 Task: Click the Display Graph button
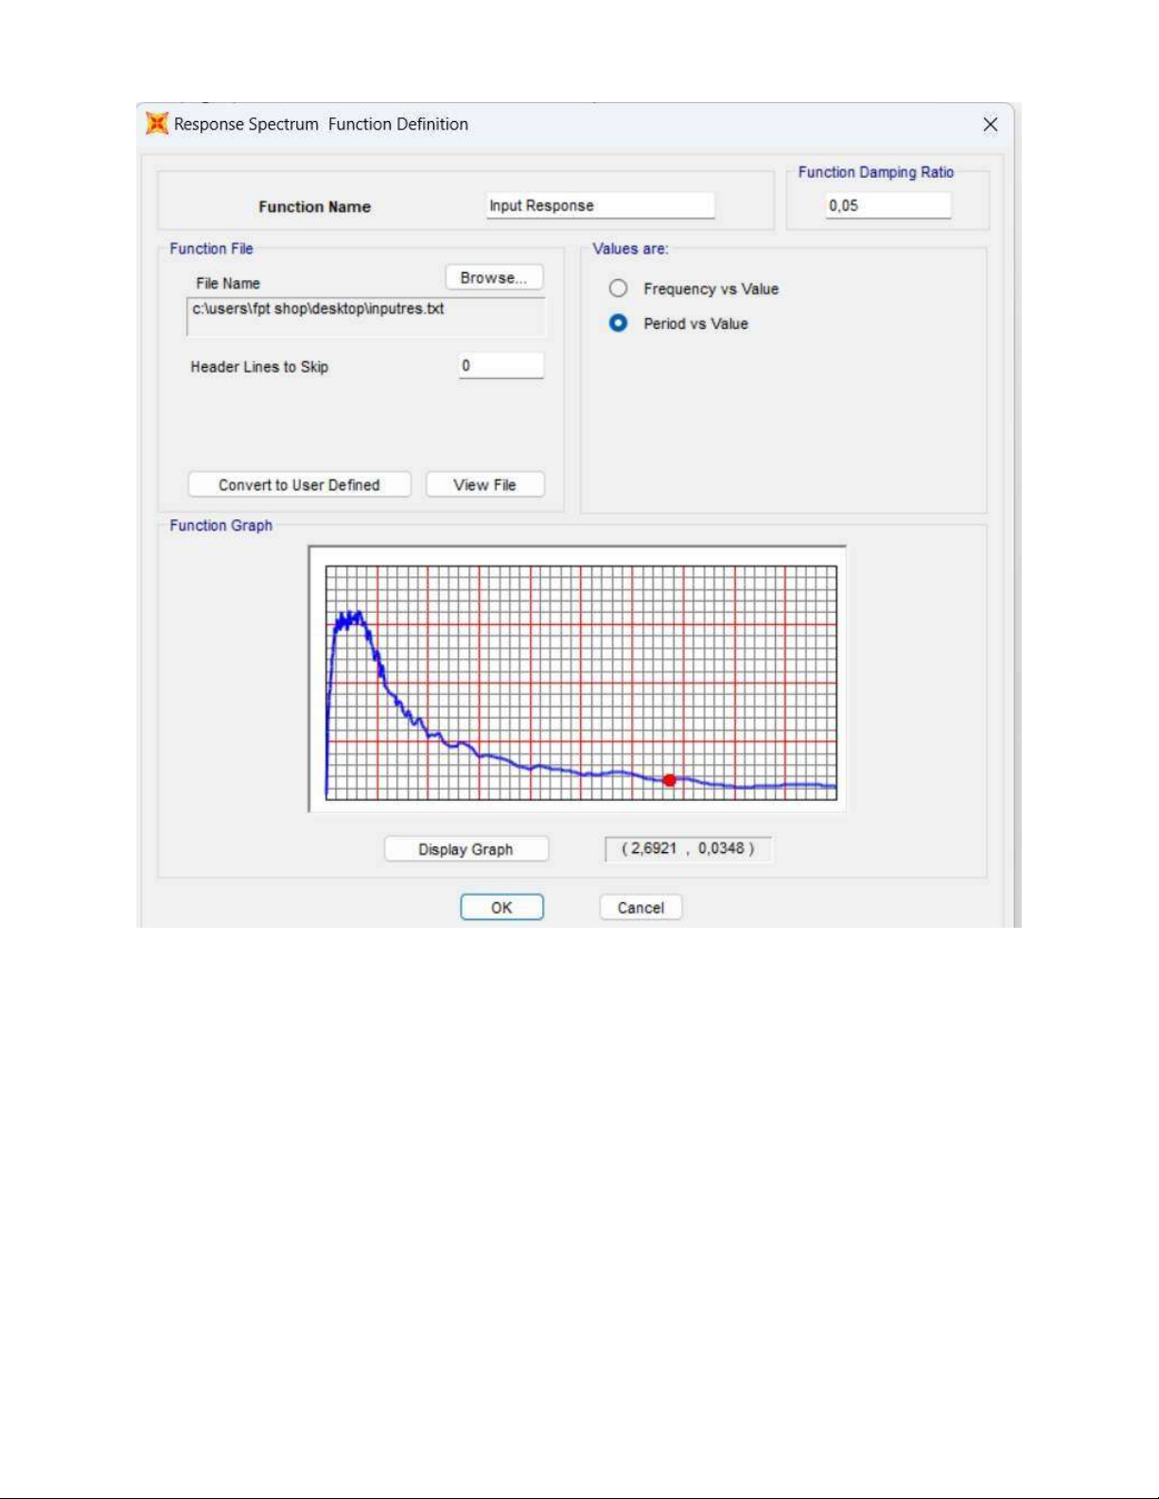[465, 849]
